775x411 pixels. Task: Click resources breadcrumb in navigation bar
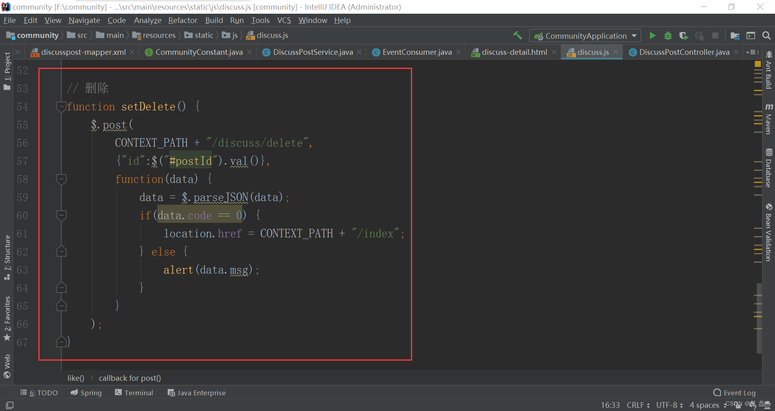pos(154,35)
